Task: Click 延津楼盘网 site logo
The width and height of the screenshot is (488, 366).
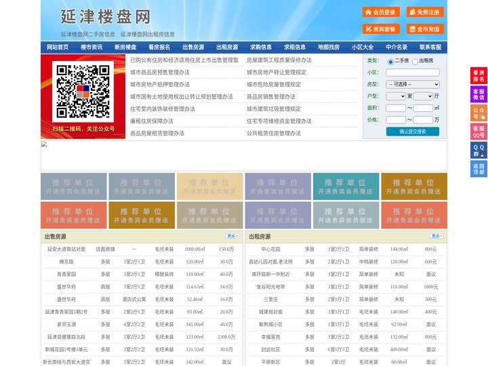Action: (106, 16)
